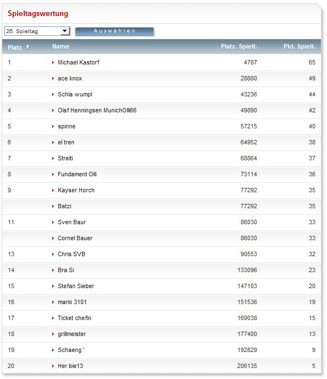327x379 pixels.
Task: Open Kayser Horch player link
Action: click(x=76, y=190)
